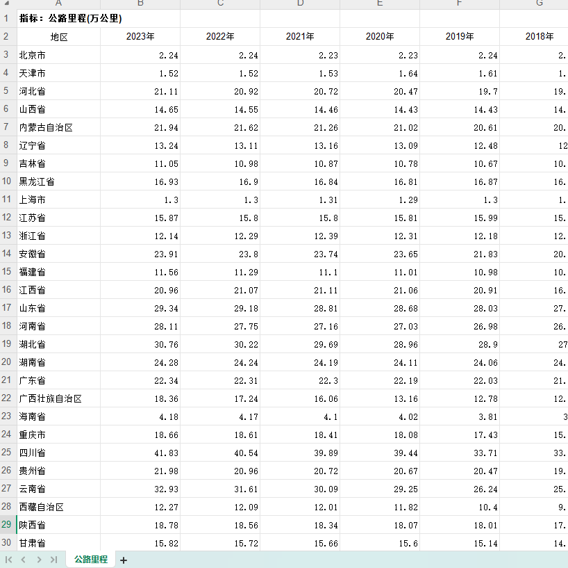Click value 10.4 for 西藏 2019

point(460,507)
